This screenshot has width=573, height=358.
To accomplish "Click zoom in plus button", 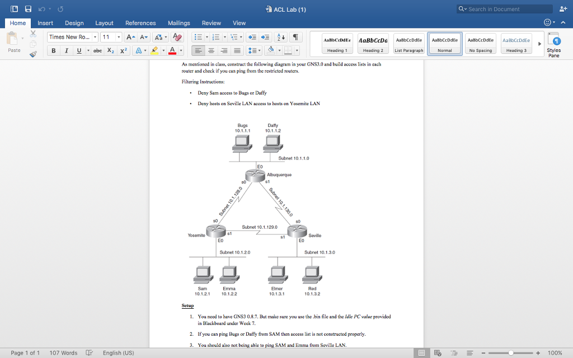I will [x=538, y=353].
